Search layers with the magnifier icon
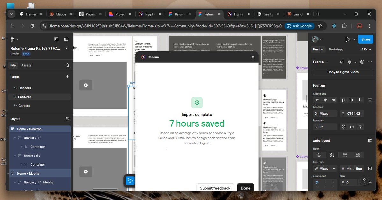The width and height of the screenshot is (382, 200). click(x=67, y=65)
